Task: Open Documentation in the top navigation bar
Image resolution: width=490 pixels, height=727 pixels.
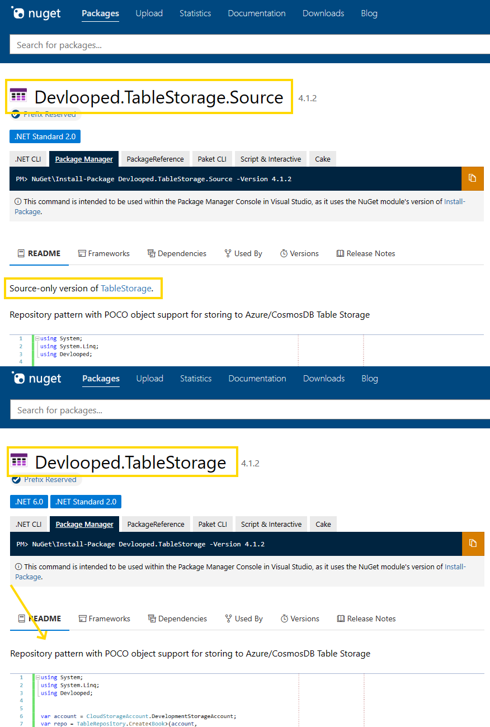Action: 257,13
